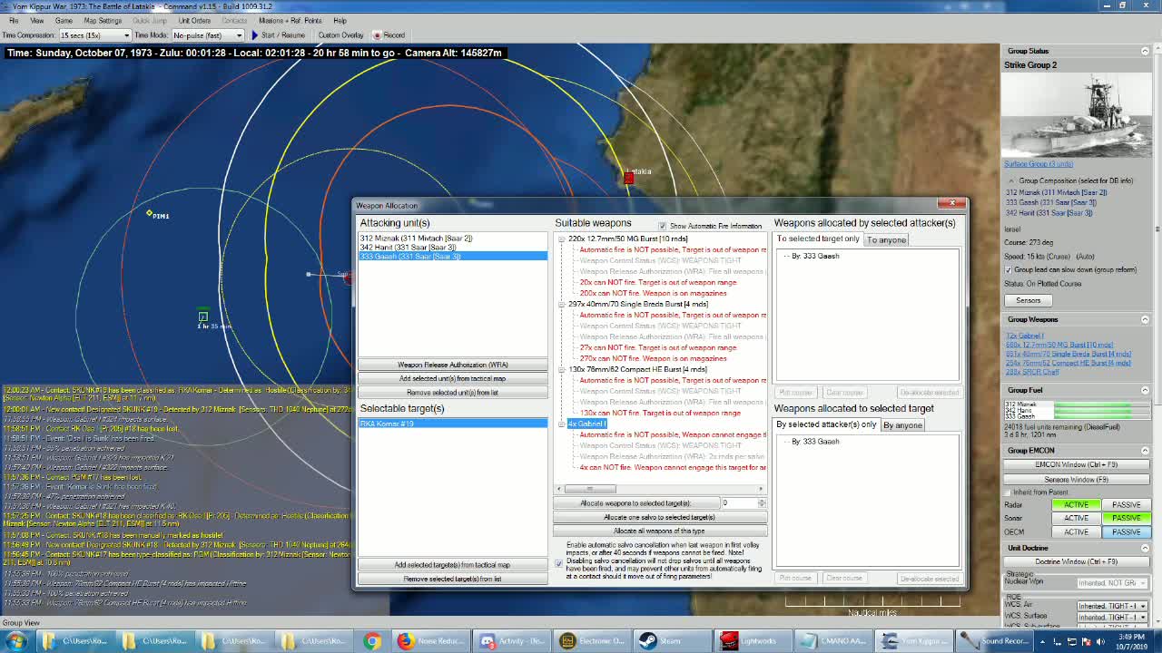Collapse the 4x Gabriel I tree node

[x=561, y=424]
